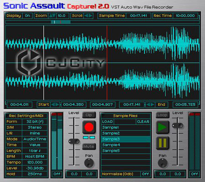Image resolution: width=205 pixels, height=182 pixels.
Task: Change Form value 32 bit (f)
Action: tap(35, 121)
